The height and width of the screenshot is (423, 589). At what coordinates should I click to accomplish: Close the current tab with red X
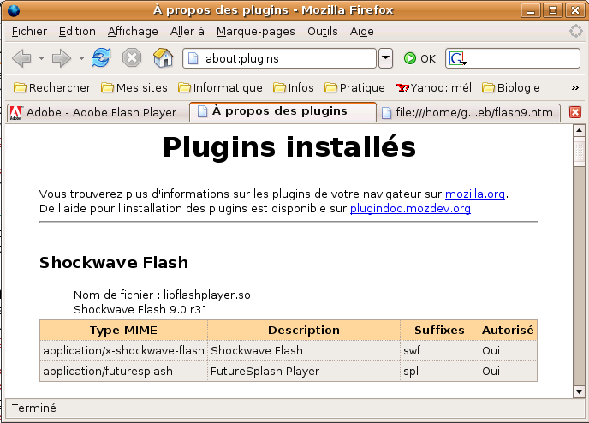(x=575, y=112)
